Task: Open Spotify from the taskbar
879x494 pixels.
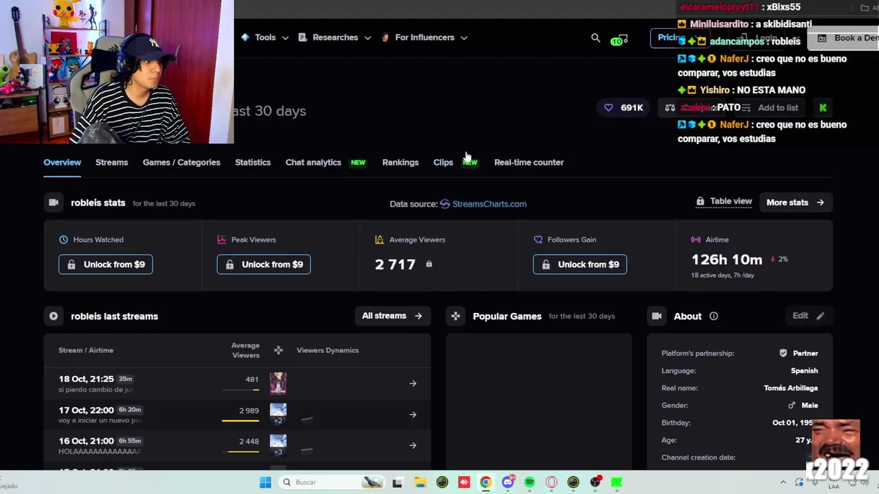Action: coord(529,482)
